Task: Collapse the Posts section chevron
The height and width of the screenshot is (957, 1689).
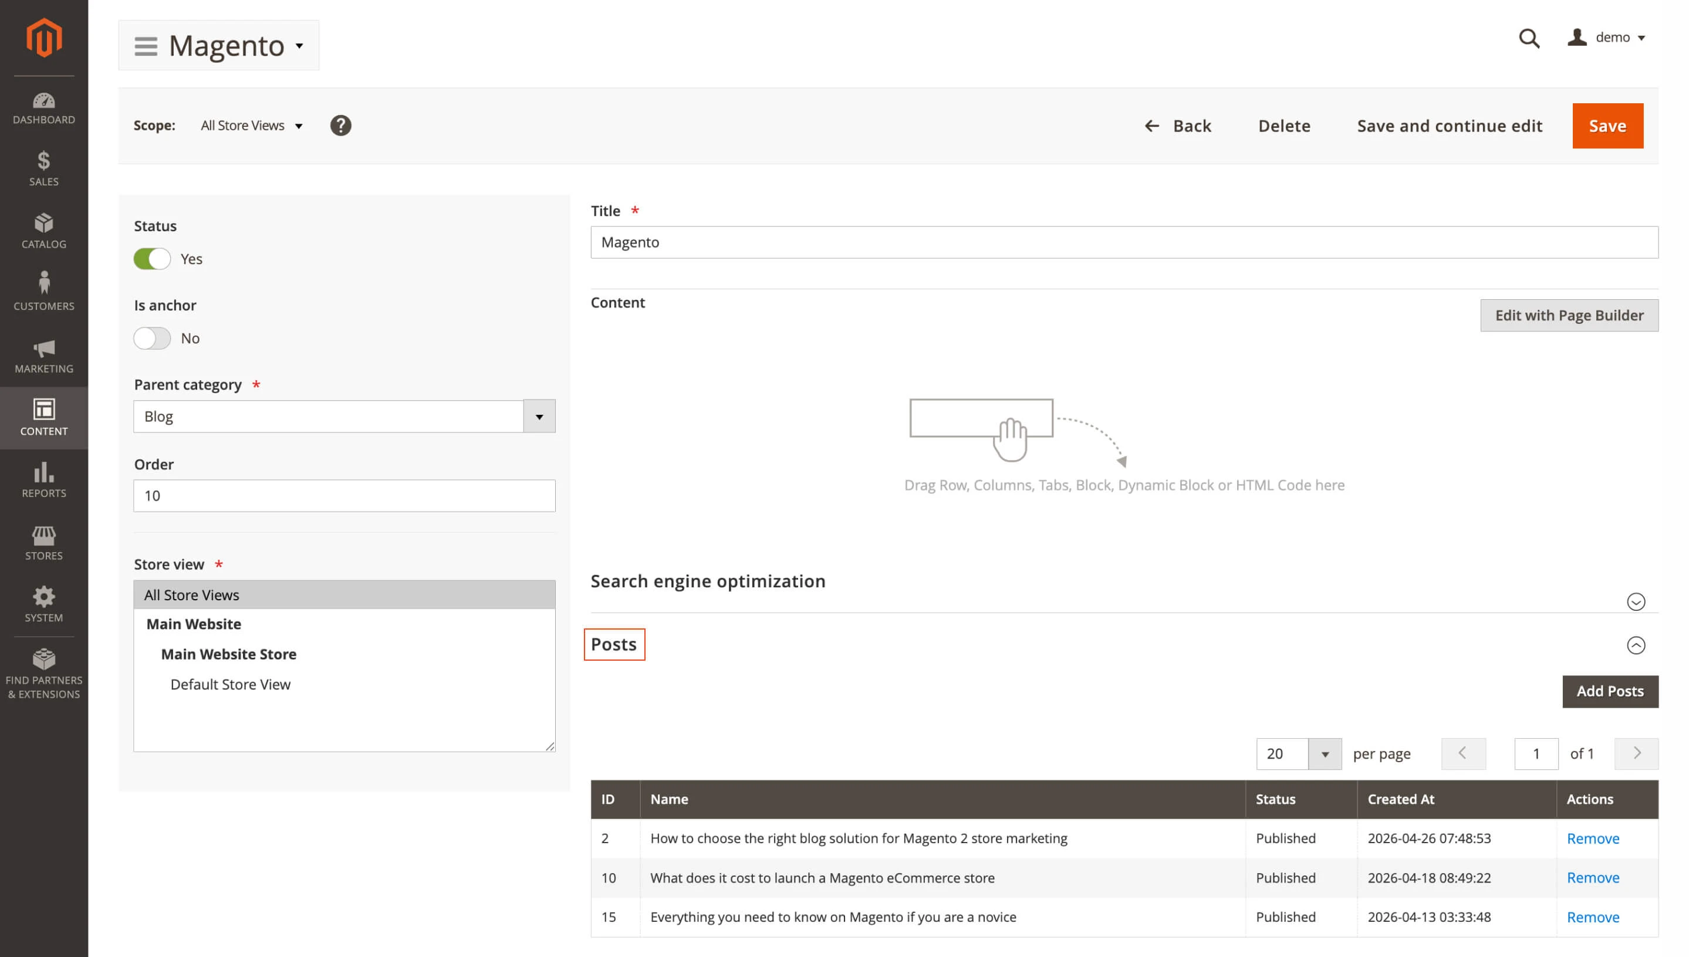Action: pos(1636,645)
